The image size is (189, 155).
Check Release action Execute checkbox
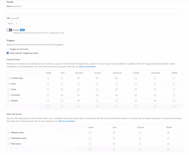(140, 133)
